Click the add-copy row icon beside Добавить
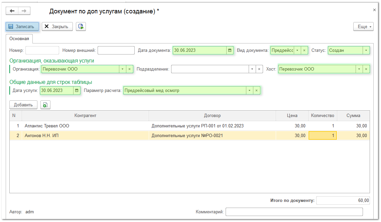This screenshot has height=222, width=381. pos(45,105)
